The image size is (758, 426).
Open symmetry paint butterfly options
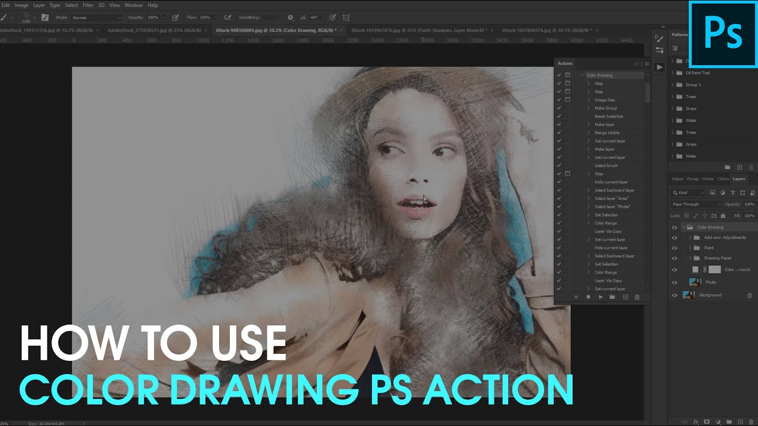tap(346, 18)
